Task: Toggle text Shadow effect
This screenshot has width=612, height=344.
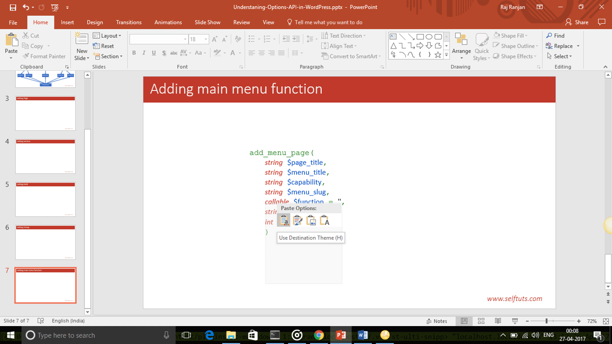Action: pos(164,53)
